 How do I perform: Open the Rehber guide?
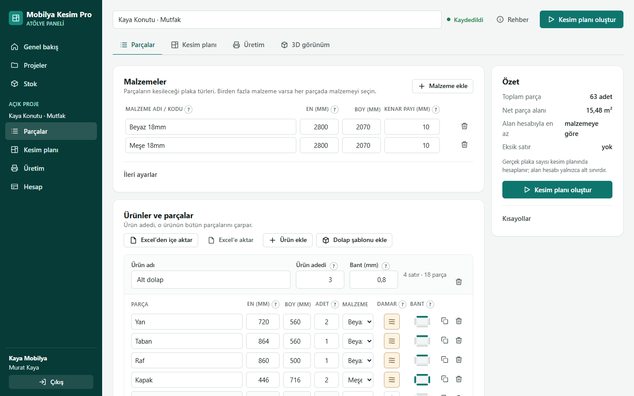512,20
